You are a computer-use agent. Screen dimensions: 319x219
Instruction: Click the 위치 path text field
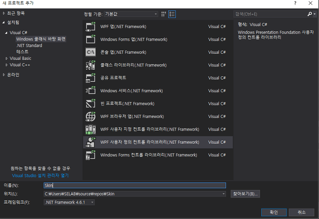tap(133, 194)
